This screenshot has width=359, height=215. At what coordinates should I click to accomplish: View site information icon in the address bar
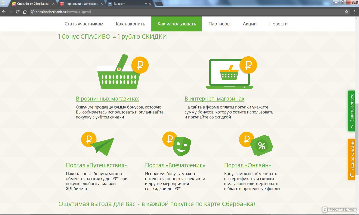[32, 12]
